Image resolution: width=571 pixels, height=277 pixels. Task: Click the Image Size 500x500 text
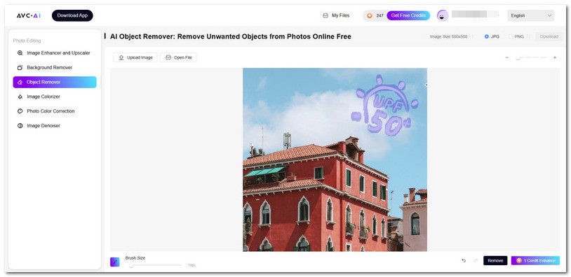click(448, 36)
